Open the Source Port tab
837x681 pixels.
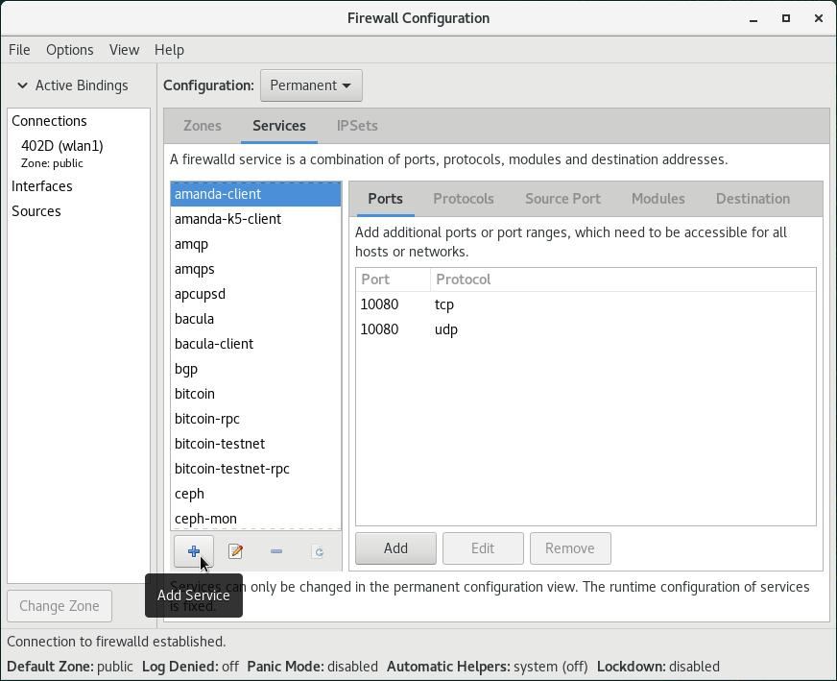562,199
